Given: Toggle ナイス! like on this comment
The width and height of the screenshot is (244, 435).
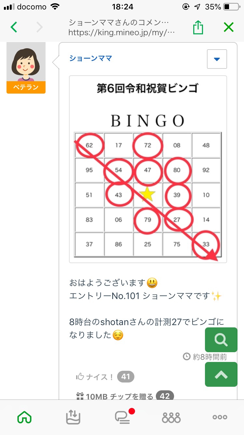Looking at the screenshot, I should point(95,377).
